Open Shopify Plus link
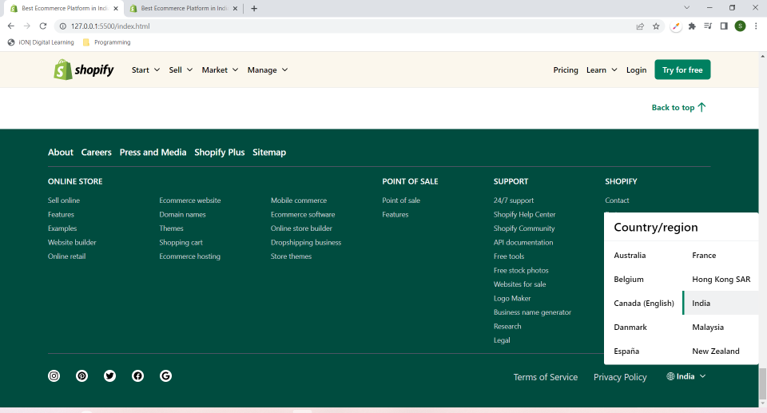767x413 pixels. click(219, 153)
